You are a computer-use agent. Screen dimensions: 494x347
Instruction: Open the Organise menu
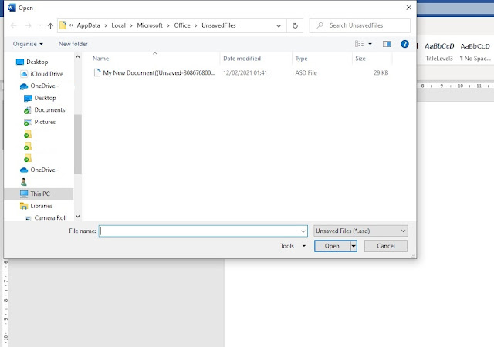(28, 44)
